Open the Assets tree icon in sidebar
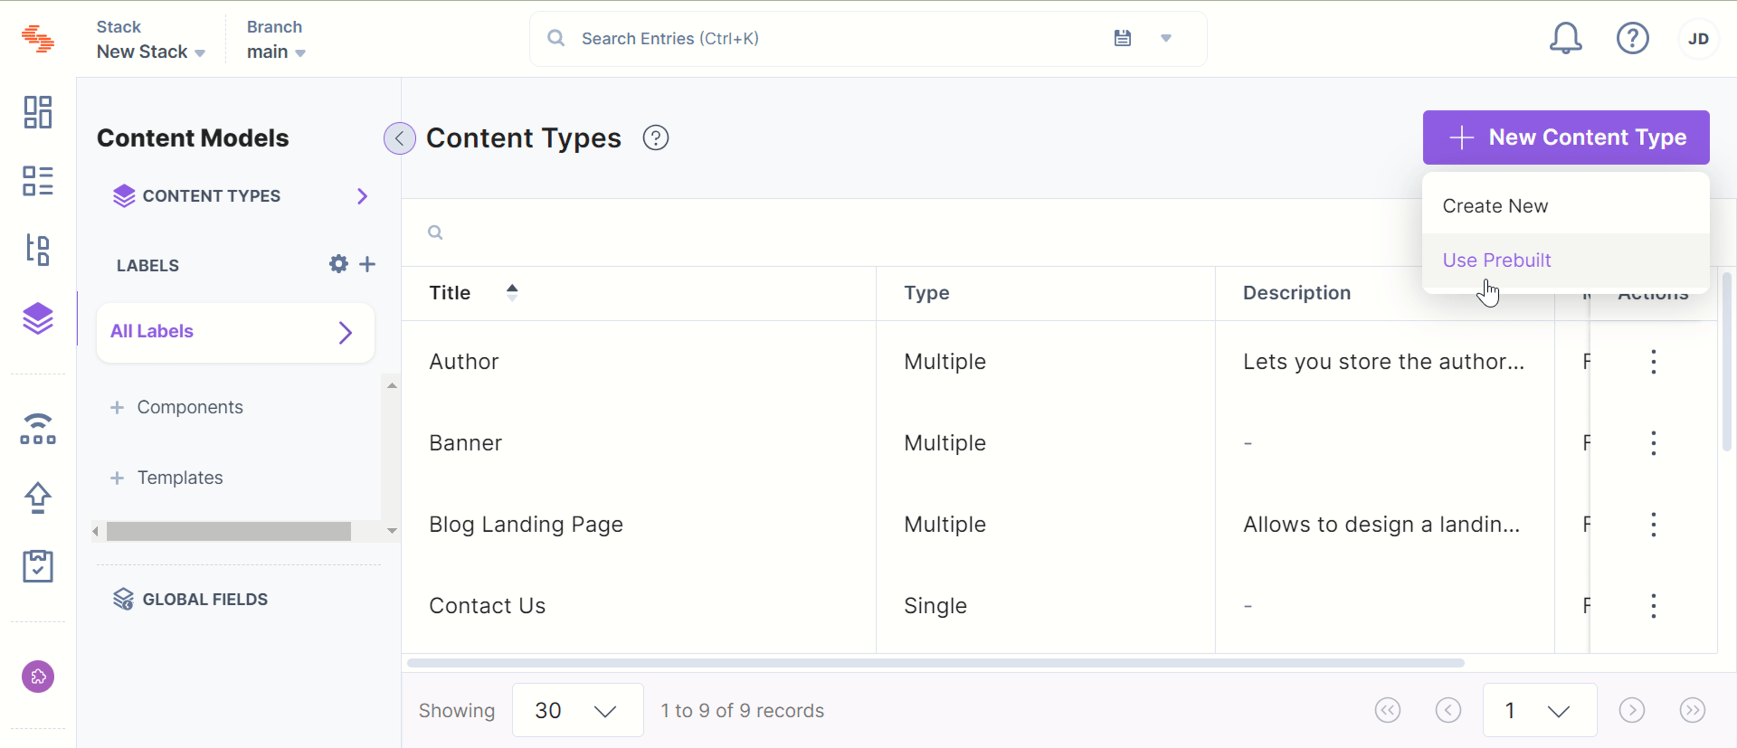 pyautogui.click(x=38, y=250)
